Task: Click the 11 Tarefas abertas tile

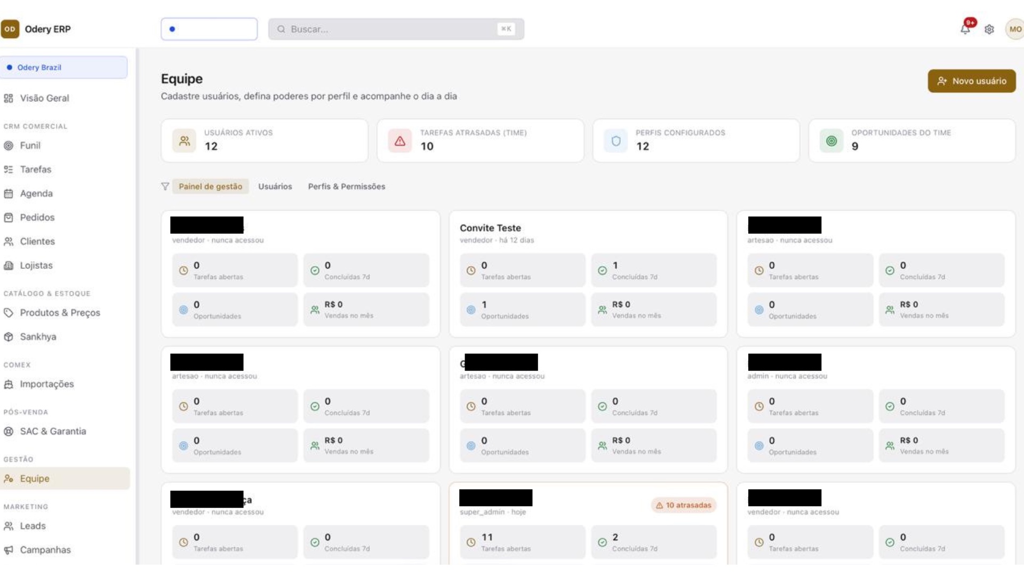Action: click(x=523, y=542)
